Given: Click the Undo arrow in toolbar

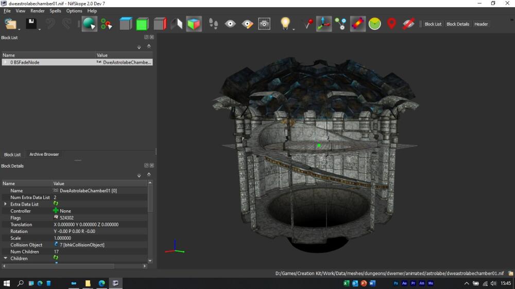Looking at the screenshot, I should pos(50,24).
